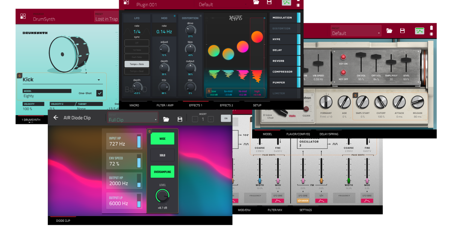Click the MODEL tab in the Mellotron window
The width and height of the screenshot is (451, 236).
pos(268,134)
